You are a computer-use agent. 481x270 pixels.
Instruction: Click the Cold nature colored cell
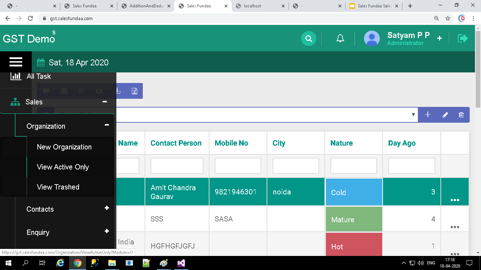(354, 192)
